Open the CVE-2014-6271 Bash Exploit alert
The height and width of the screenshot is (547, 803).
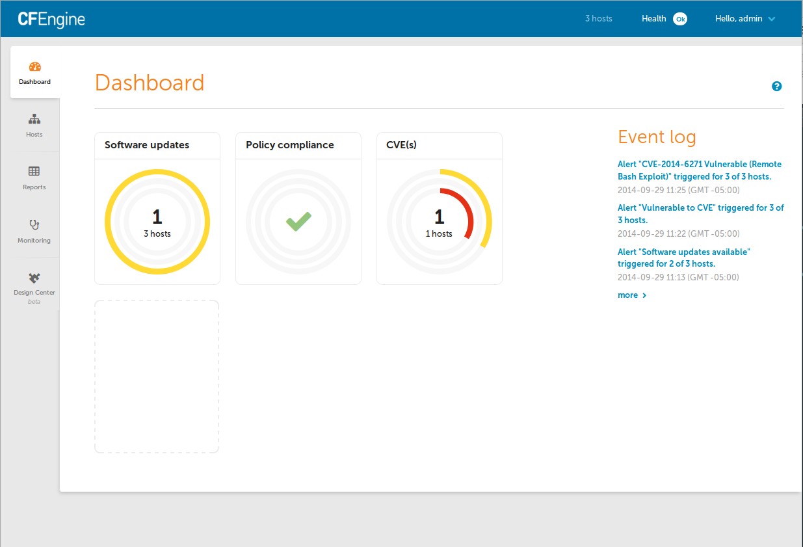[x=700, y=170]
